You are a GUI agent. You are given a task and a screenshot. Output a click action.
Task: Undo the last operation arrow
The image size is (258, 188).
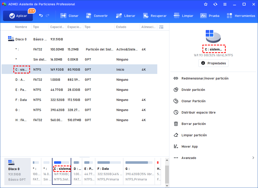41,16
